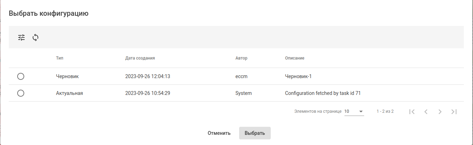Jump to last page arrow
This screenshot has height=145, width=473.
(x=454, y=112)
